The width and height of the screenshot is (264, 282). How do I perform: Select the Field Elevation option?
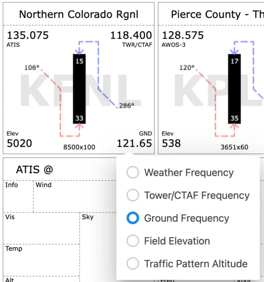[x=133, y=241]
